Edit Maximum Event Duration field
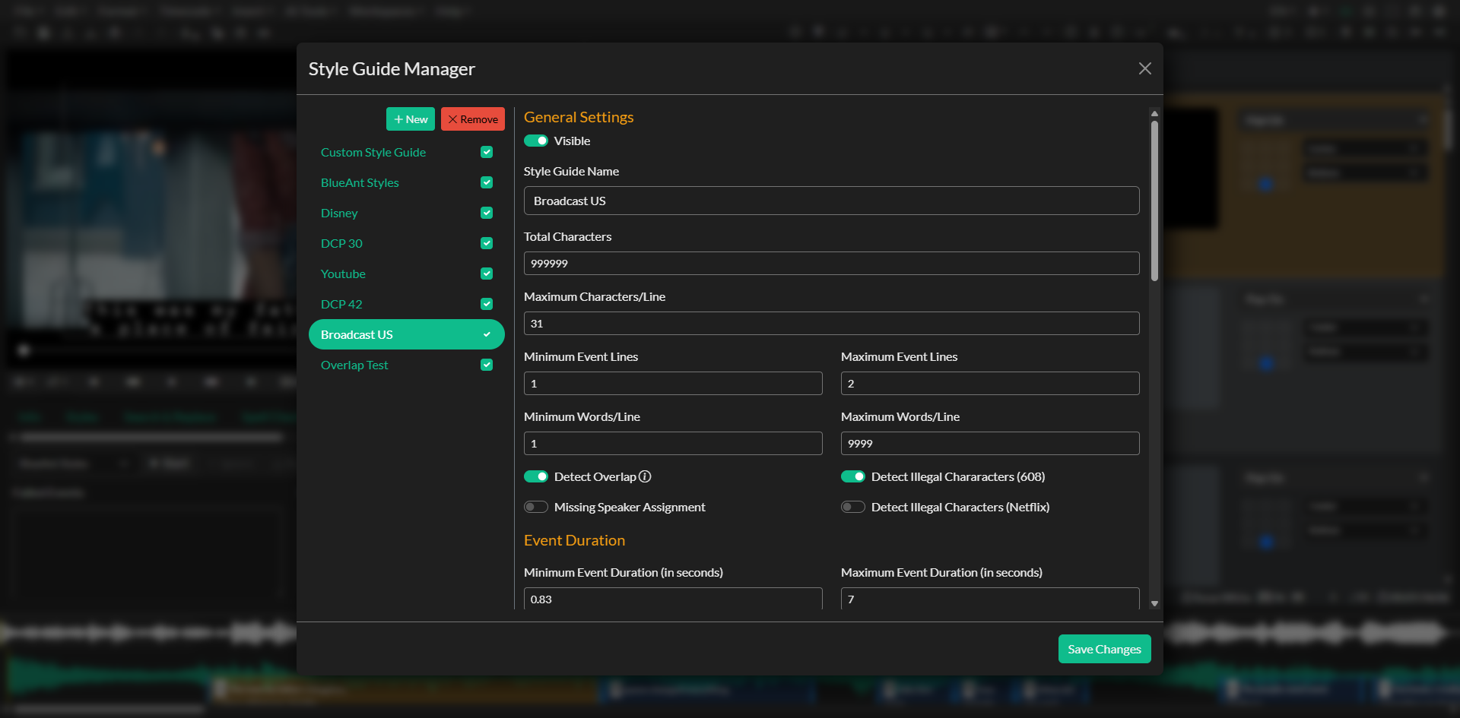The height and width of the screenshot is (718, 1460). click(990, 598)
